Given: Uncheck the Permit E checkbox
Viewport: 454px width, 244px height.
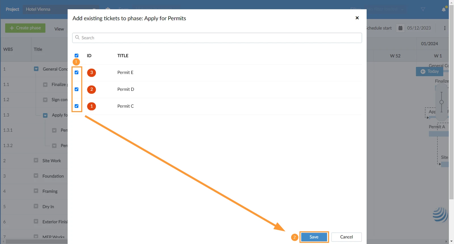Looking at the screenshot, I should 77,72.
